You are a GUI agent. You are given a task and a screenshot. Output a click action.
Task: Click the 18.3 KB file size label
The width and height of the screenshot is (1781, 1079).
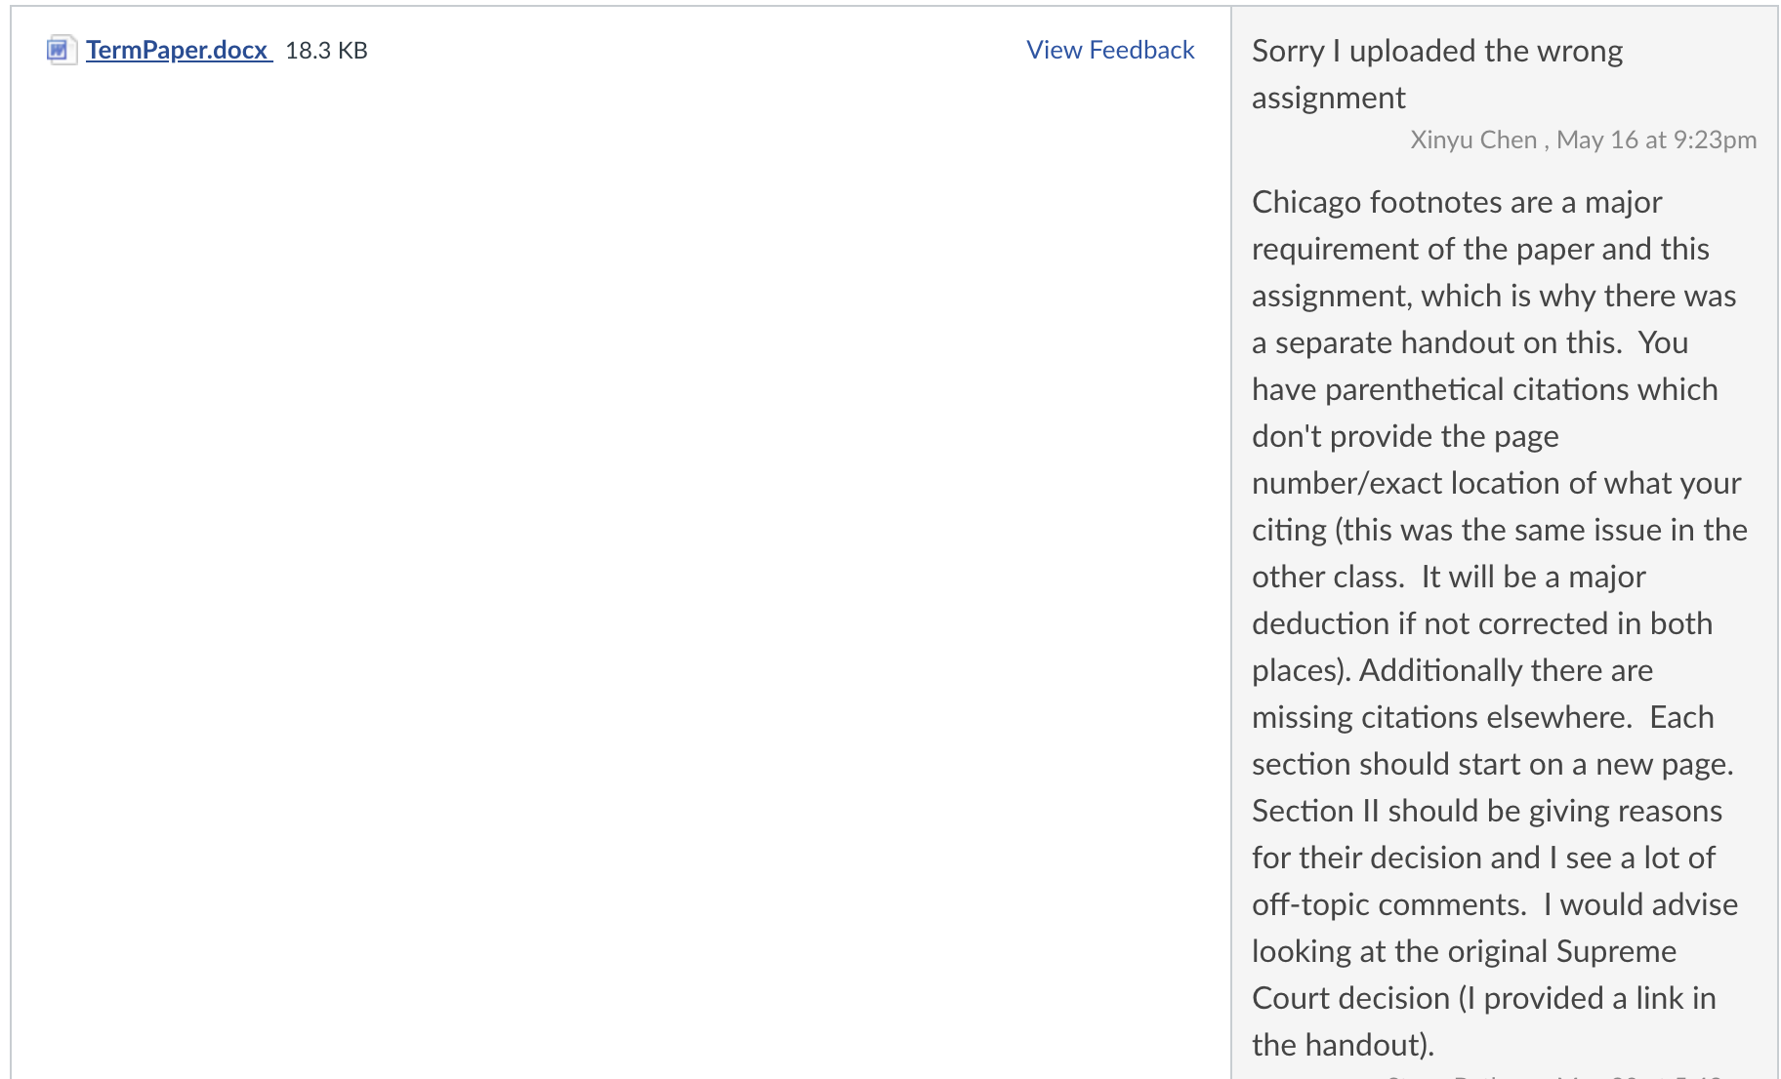[326, 51]
